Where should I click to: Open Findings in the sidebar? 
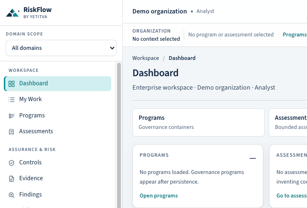click(x=58, y=195)
